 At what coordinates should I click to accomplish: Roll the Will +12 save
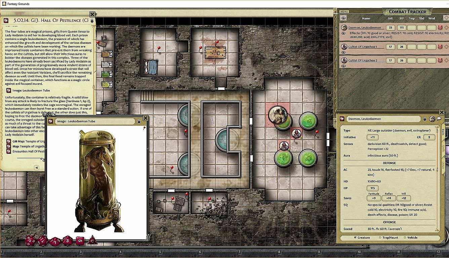point(404,198)
